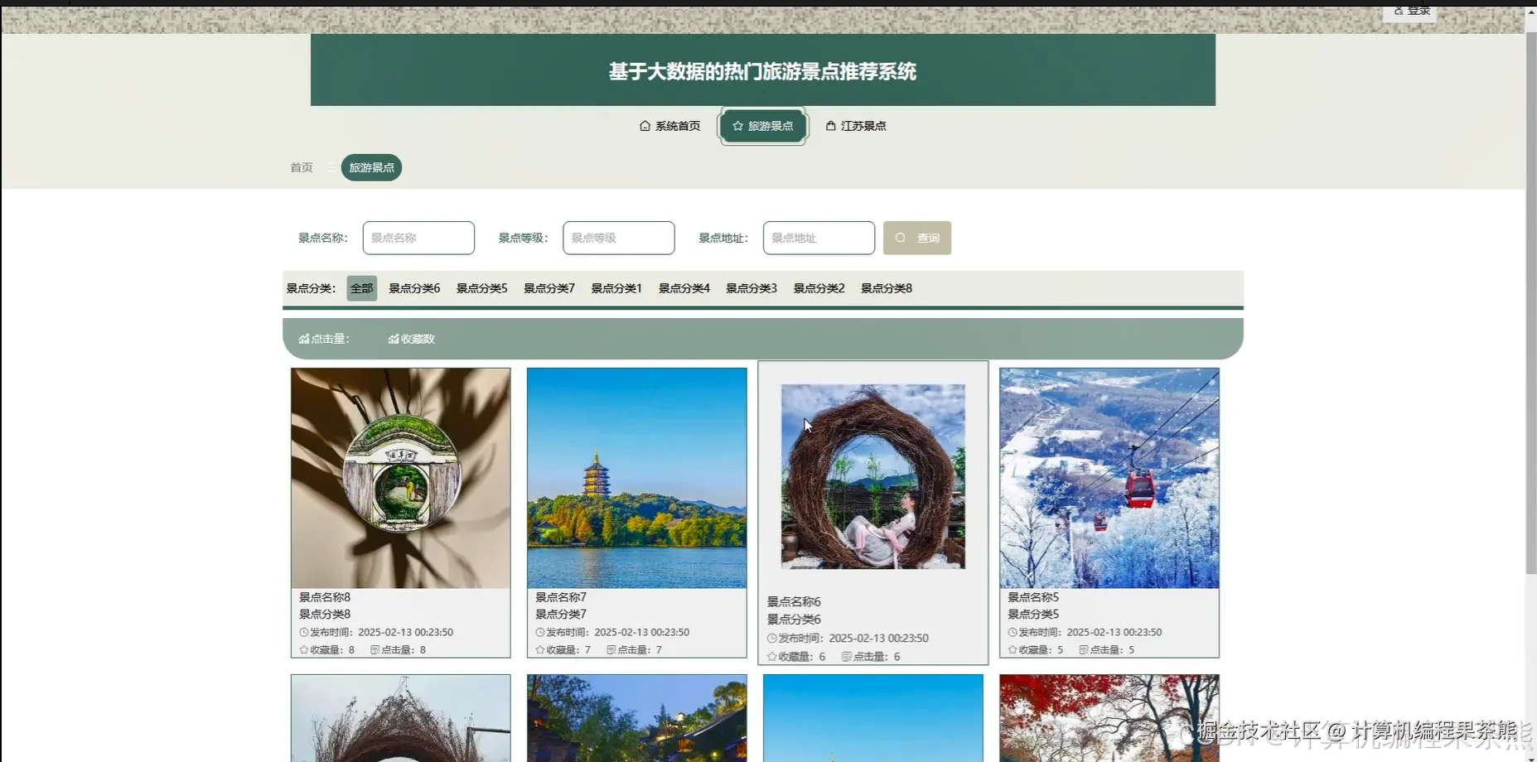Select the home icon beside 系统首页
The height and width of the screenshot is (762, 1537).
pyautogui.click(x=645, y=126)
